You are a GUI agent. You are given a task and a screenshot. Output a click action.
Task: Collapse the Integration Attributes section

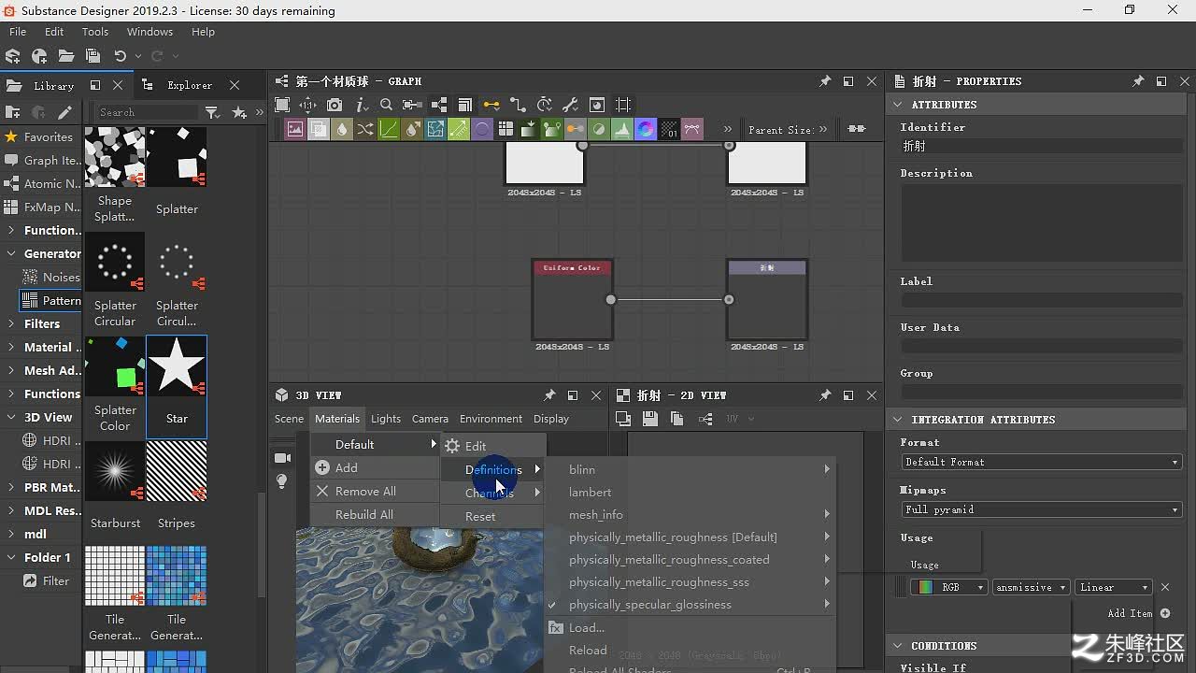click(898, 420)
